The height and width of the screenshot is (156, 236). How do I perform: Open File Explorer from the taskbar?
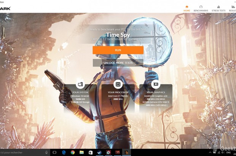point(81,152)
